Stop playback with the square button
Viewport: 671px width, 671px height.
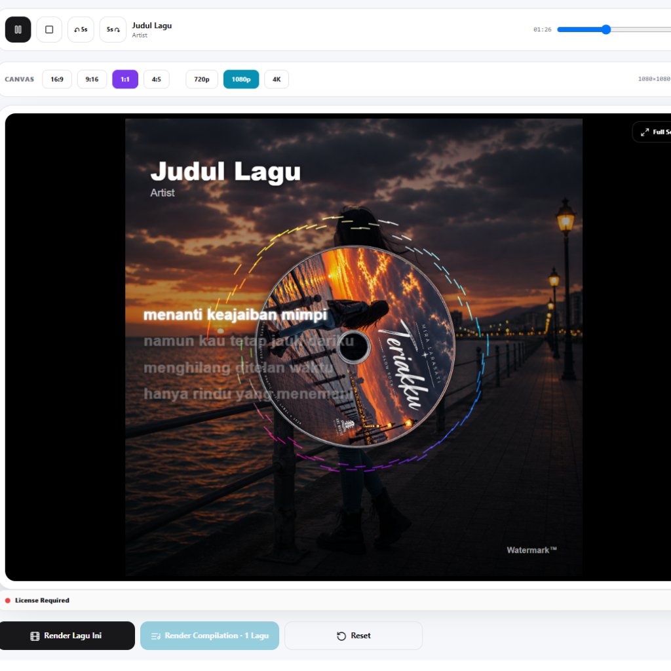pos(49,29)
